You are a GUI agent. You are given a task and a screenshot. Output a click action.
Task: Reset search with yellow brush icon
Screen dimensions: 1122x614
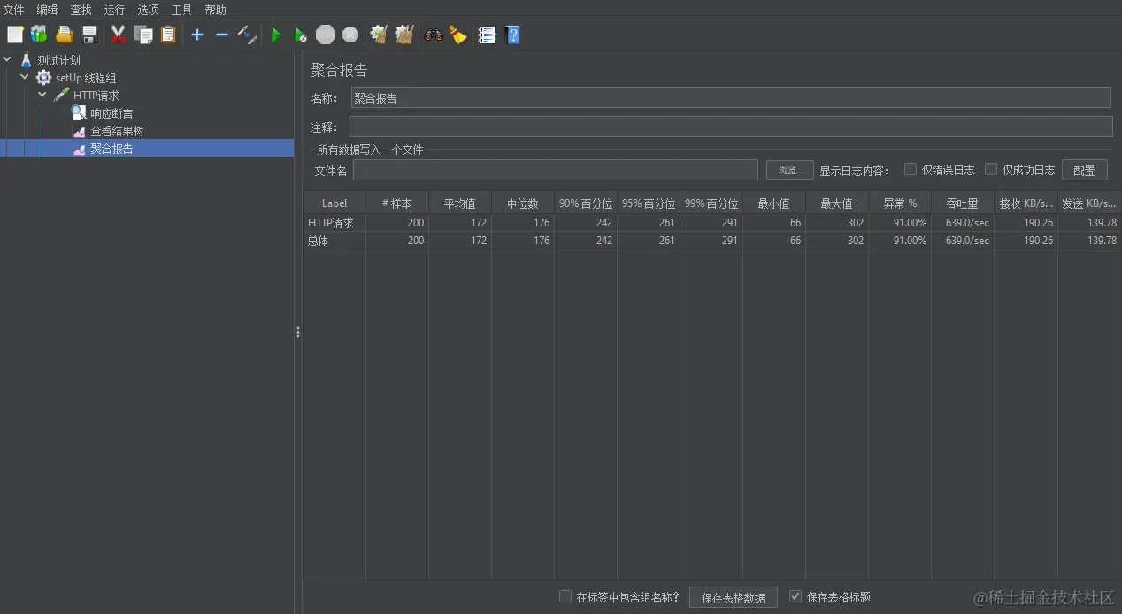pyautogui.click(x=457, y=35)
